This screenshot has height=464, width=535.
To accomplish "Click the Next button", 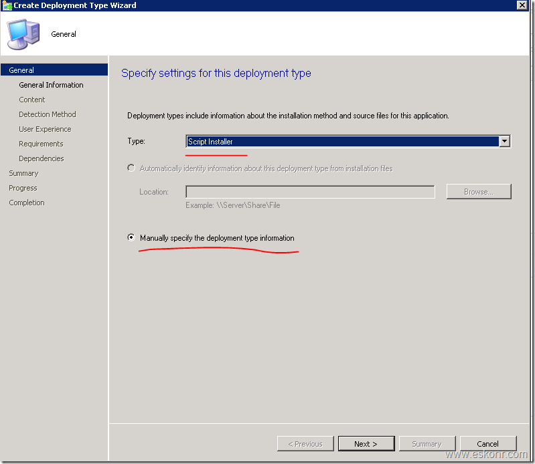I will (366, 443).
